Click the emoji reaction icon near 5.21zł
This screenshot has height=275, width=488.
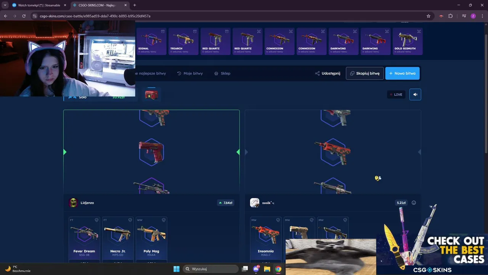414,203
